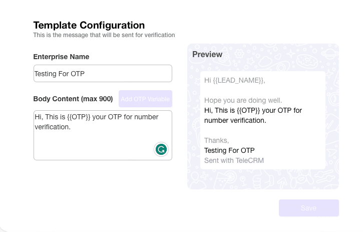Click 'Testing For OTP' signature in preview
This screenshot has width=363, height=232.
(x=229, y=150)
